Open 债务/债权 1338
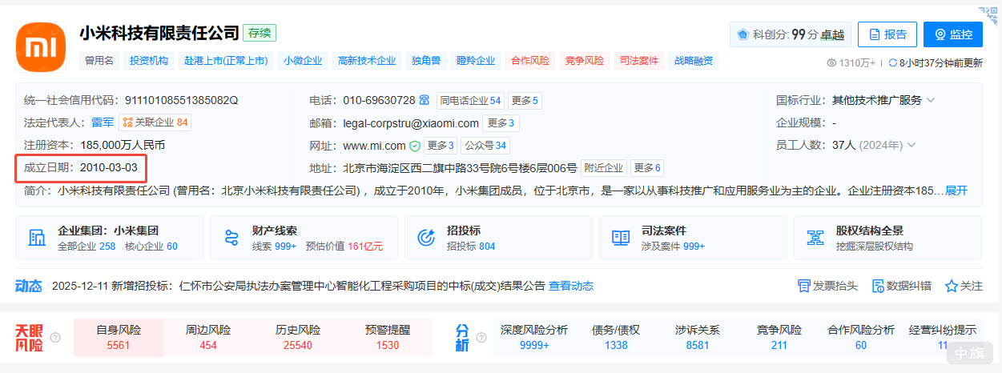This screenshot has width=1002, height=373. (x=616, y=338)
